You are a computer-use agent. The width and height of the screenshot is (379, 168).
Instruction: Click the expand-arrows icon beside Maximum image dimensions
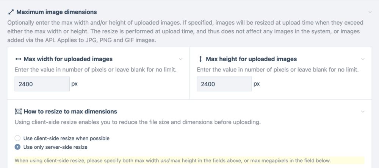tap(11, 12)
